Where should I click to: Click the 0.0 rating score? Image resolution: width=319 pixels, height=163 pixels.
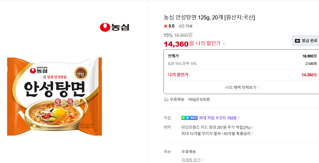pos(171,26)
